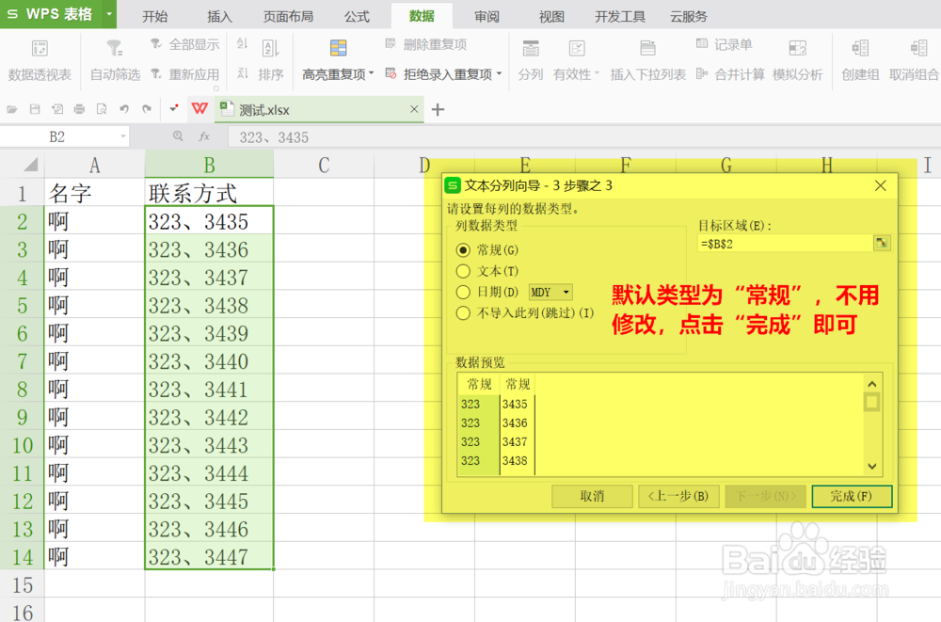Open the MDY date format dropdown
Viewport: 941px width, 622px height.
click(551, 292)
